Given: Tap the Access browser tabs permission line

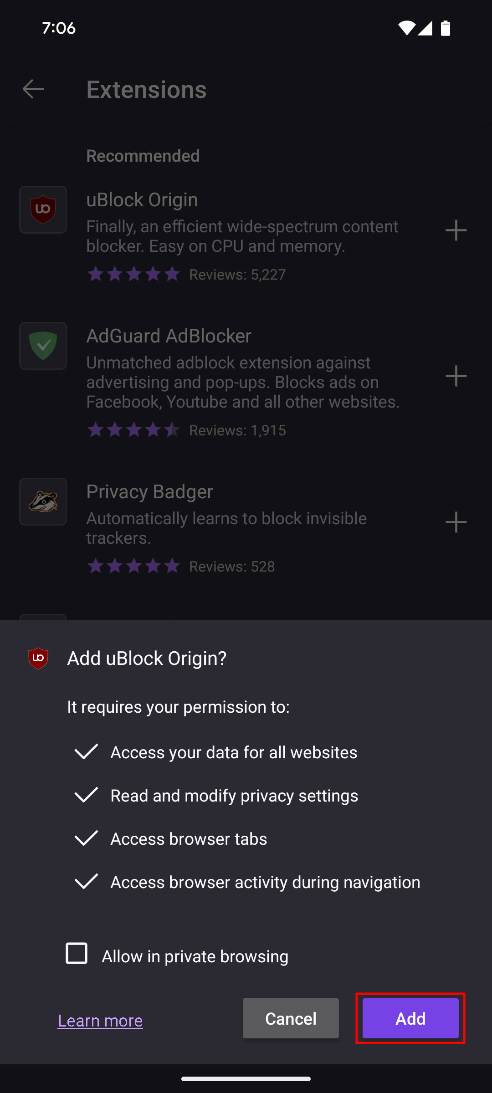Looking at the screenshot, I should click(x=189, y=839).
